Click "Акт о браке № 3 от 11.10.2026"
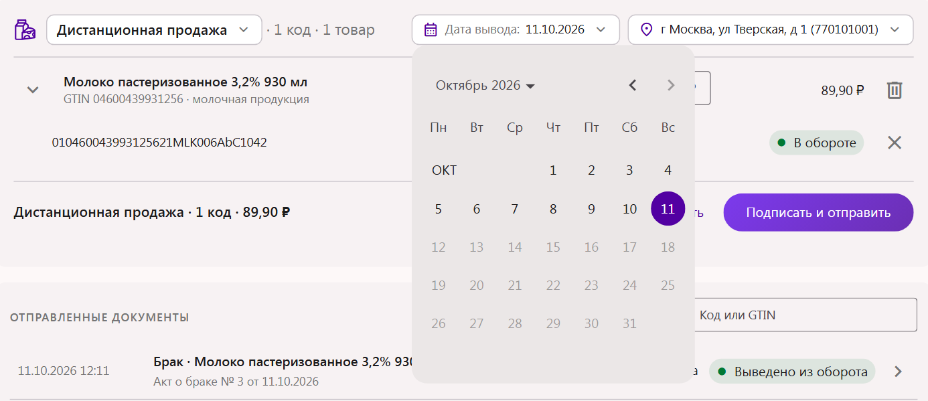The height and width of the screenshot is (401, 928). tap(236, 382)
